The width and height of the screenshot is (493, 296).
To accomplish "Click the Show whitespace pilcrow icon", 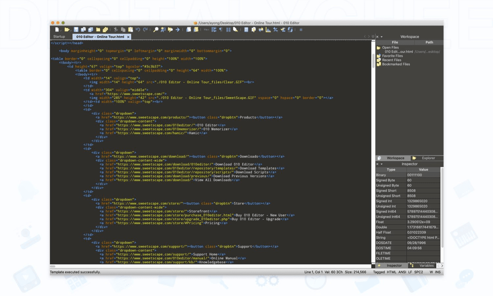I will coord(221,30).
